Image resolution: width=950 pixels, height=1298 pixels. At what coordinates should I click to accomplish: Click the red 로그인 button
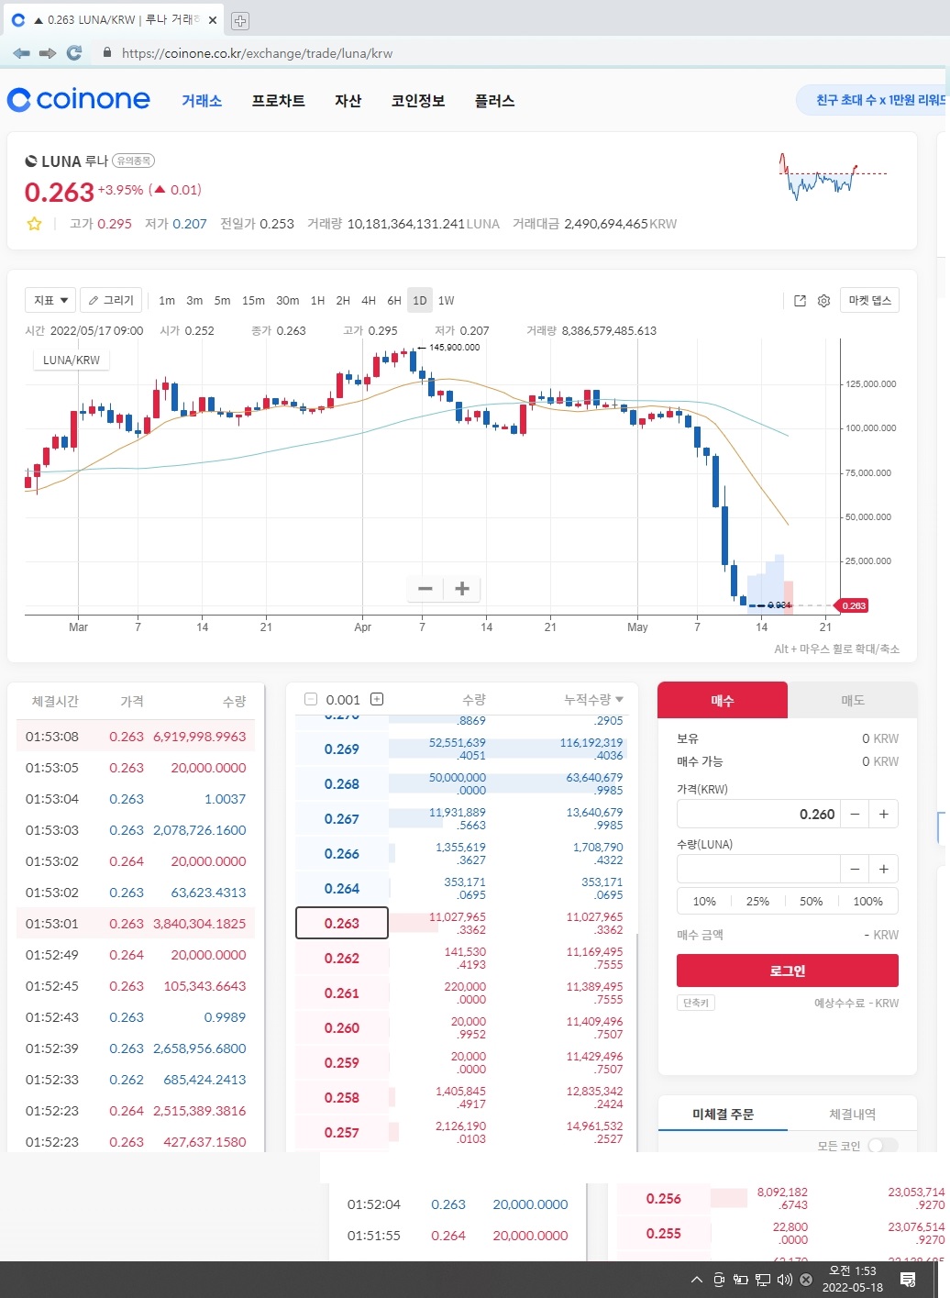pyautogui.click(x=788, y=971)
